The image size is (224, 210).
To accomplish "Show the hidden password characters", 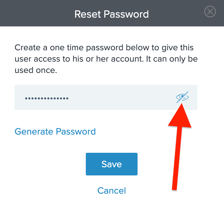I will coord(182,97).
